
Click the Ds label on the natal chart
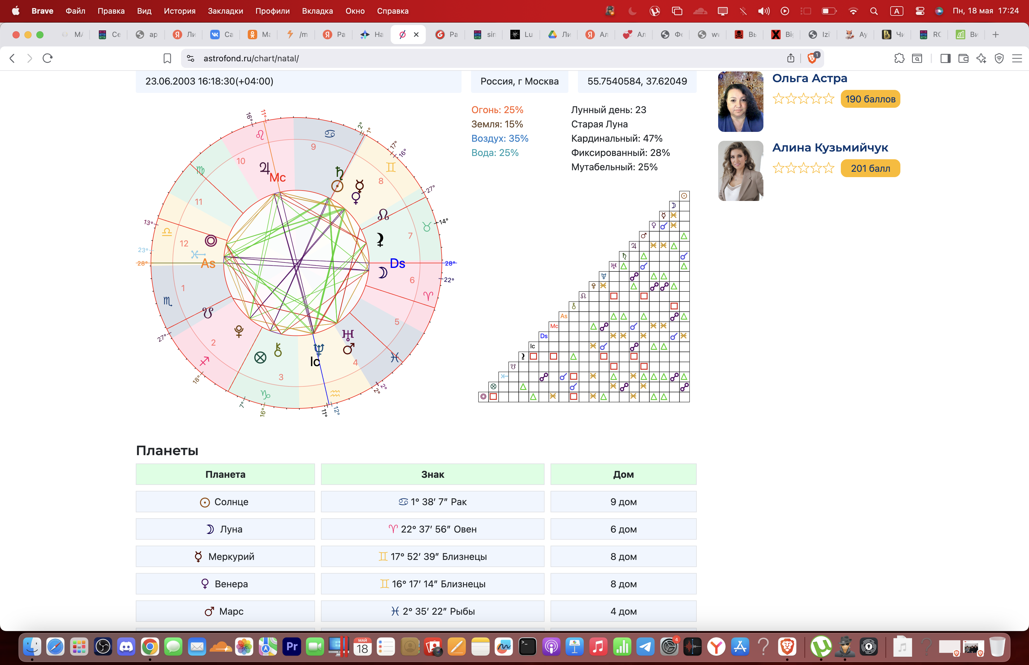(397, 263)
